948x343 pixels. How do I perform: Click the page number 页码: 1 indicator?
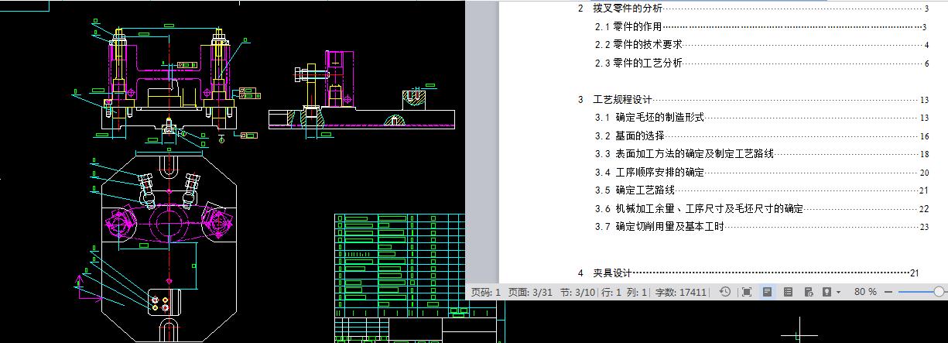click(x=486, y=292)
